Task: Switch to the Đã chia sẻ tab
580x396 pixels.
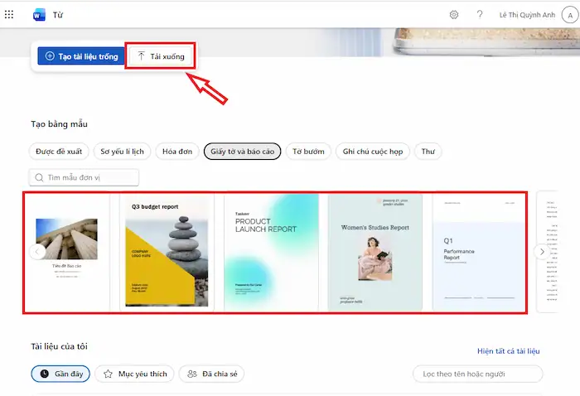Action: click(211, 374)
